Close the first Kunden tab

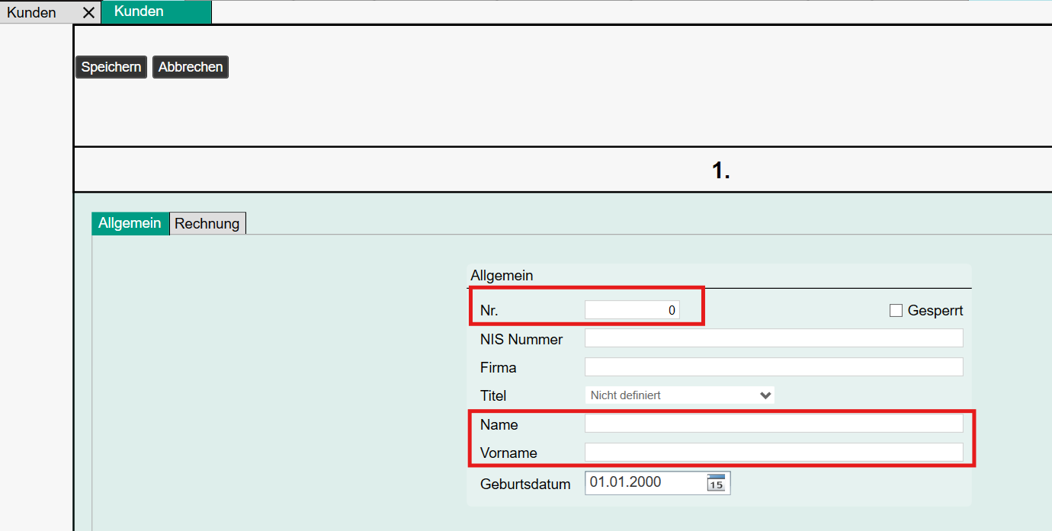(x=89, y=13)
